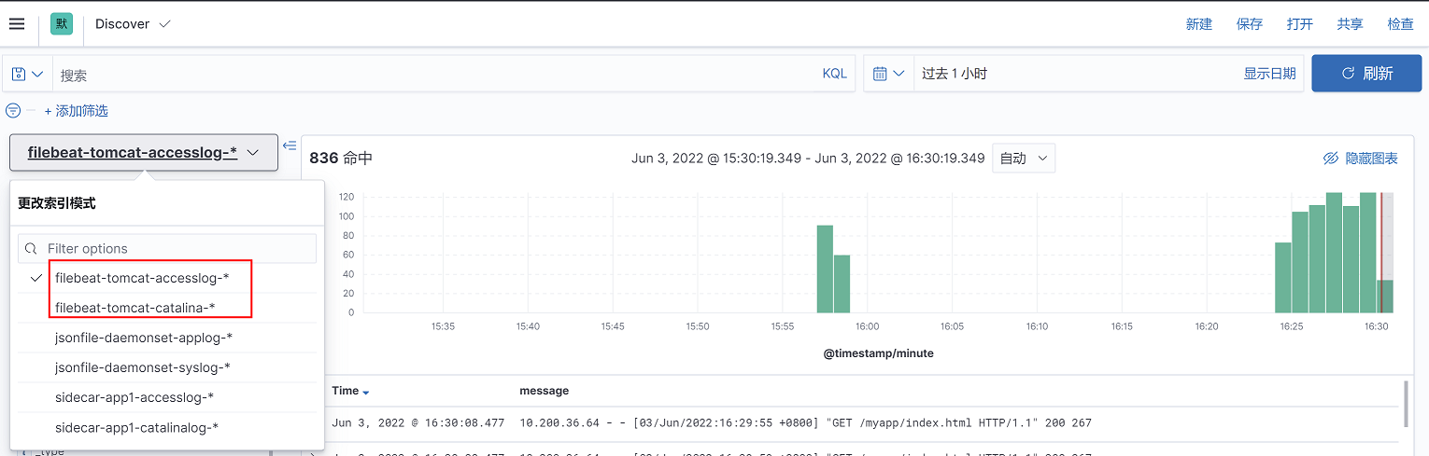
Task: Open the saved query disk menu
Action: click(27, 74)
